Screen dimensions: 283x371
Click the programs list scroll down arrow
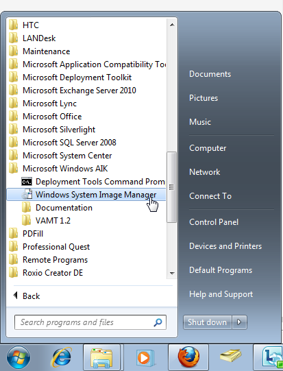(x=172, y=274)
